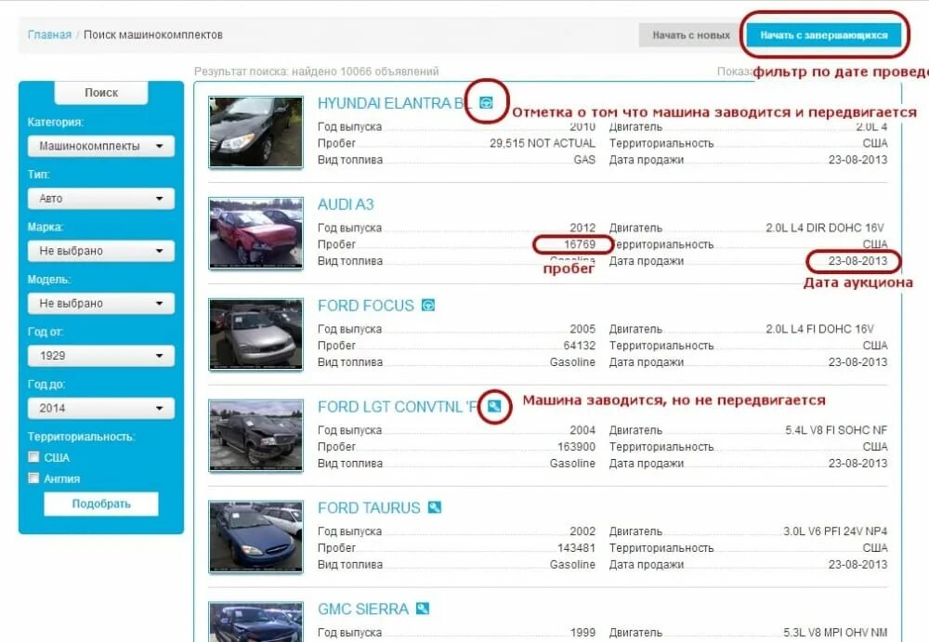Click the key icon beside GMC Sierra
Screen dimensions: 929x642
(x=423, y=609)
